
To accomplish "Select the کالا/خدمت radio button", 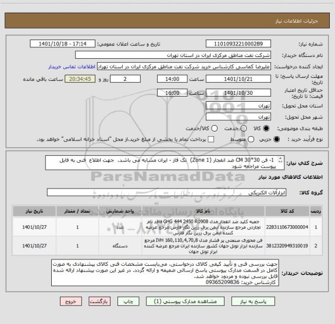I will pos(214,129).
